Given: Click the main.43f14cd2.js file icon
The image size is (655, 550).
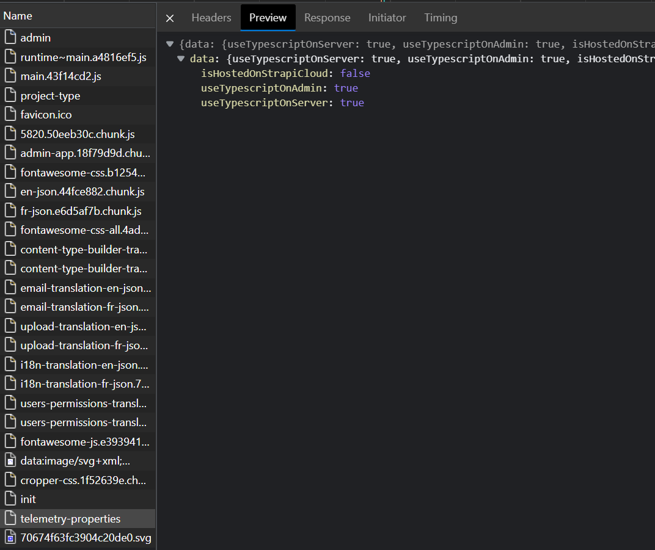Looking at the screenshot, I should click(x=10, y=76).
